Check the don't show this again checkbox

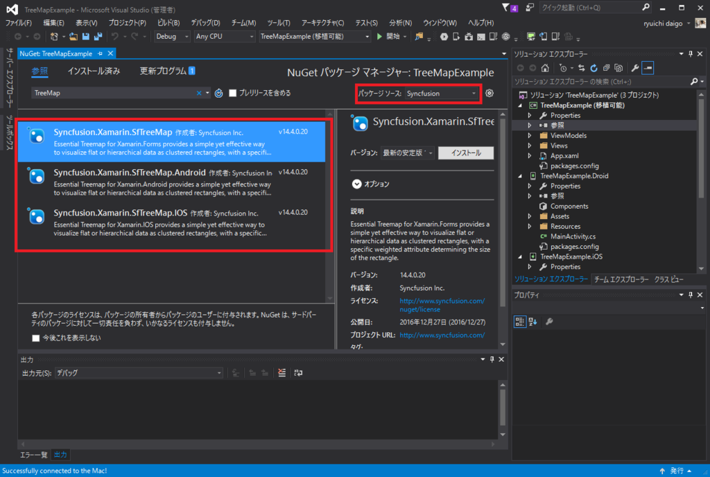tap(36, 338)
